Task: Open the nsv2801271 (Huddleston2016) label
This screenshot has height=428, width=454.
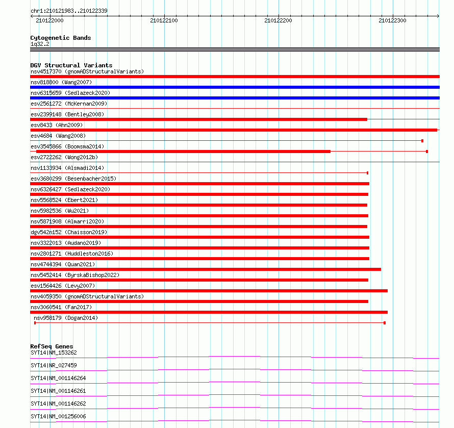Action: tap(72, 254)
